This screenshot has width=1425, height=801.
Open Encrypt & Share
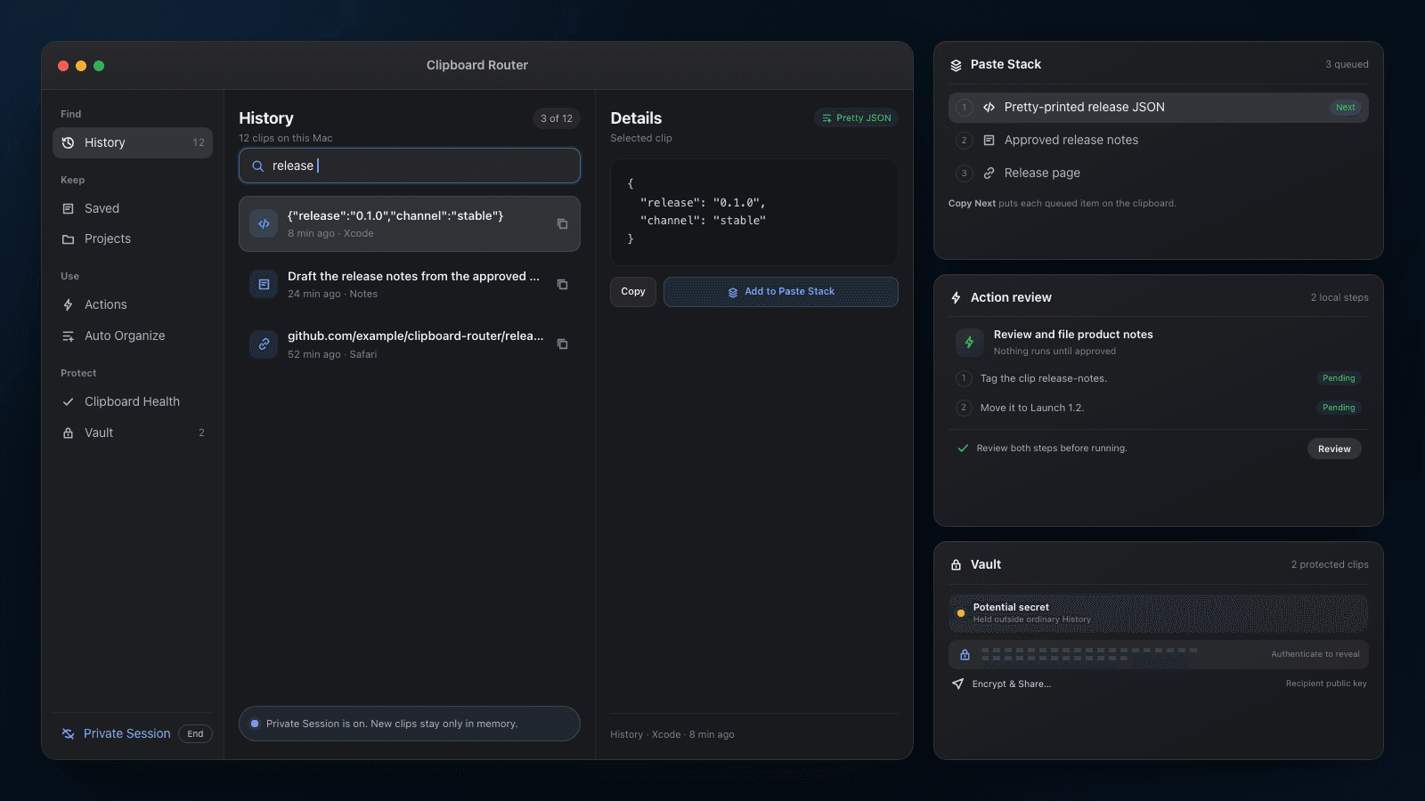coord(1011,684)
